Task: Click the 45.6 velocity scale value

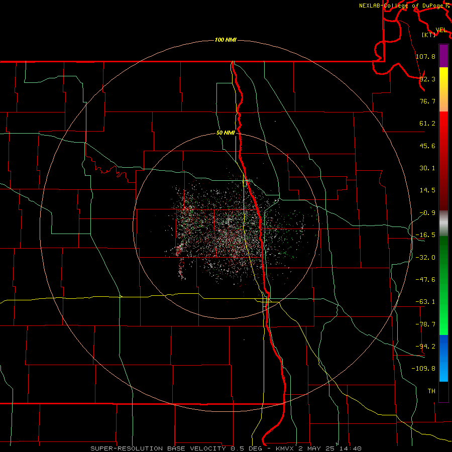Action: pos(427,146)
